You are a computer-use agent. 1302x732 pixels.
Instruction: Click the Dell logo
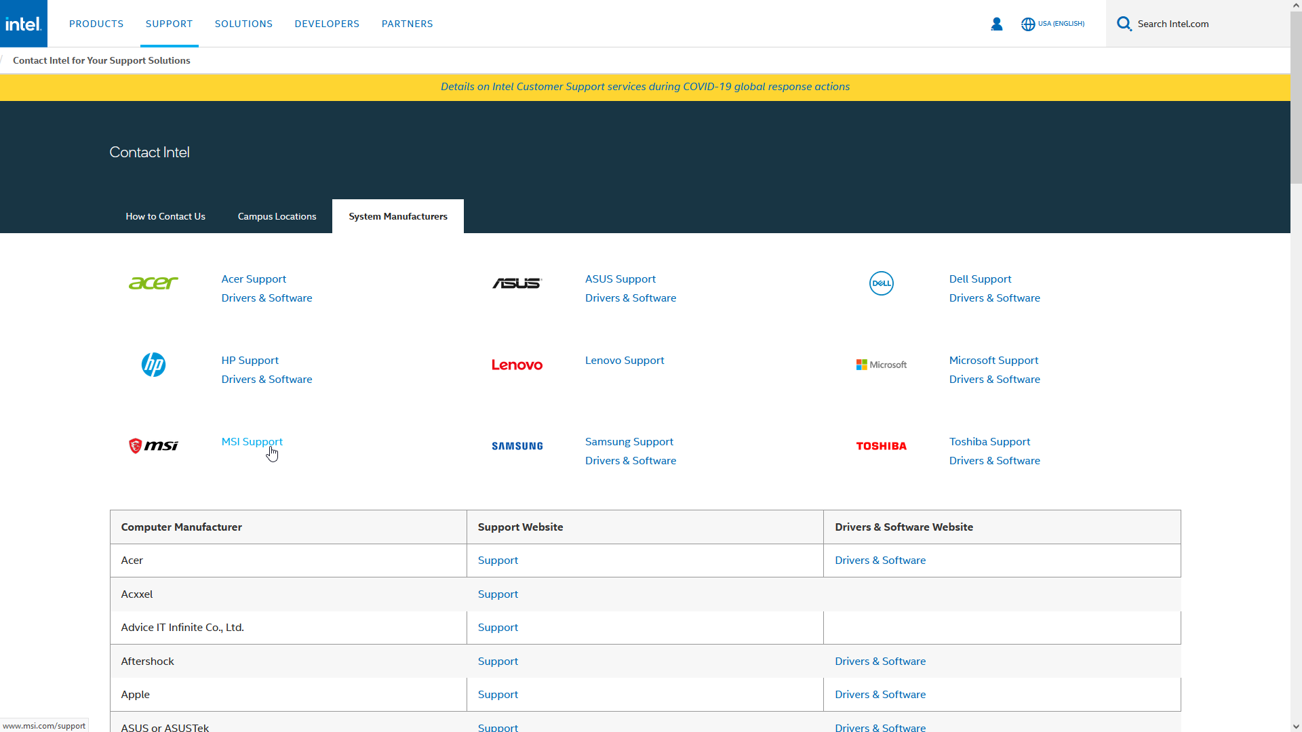click(881, 283)
